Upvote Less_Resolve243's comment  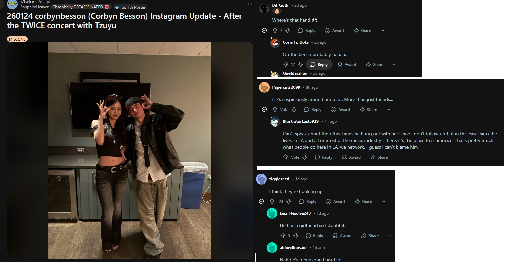(282, 235)
